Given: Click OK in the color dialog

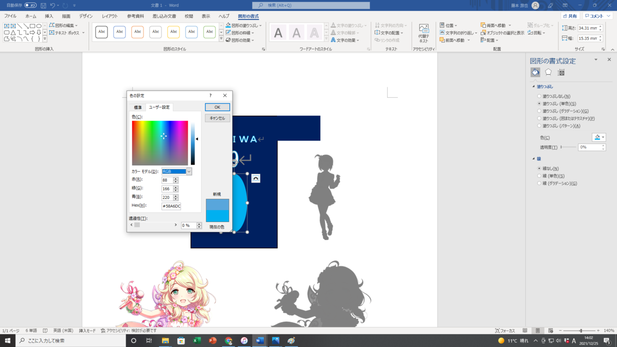Looking at the screenshot, I should 217,107.
